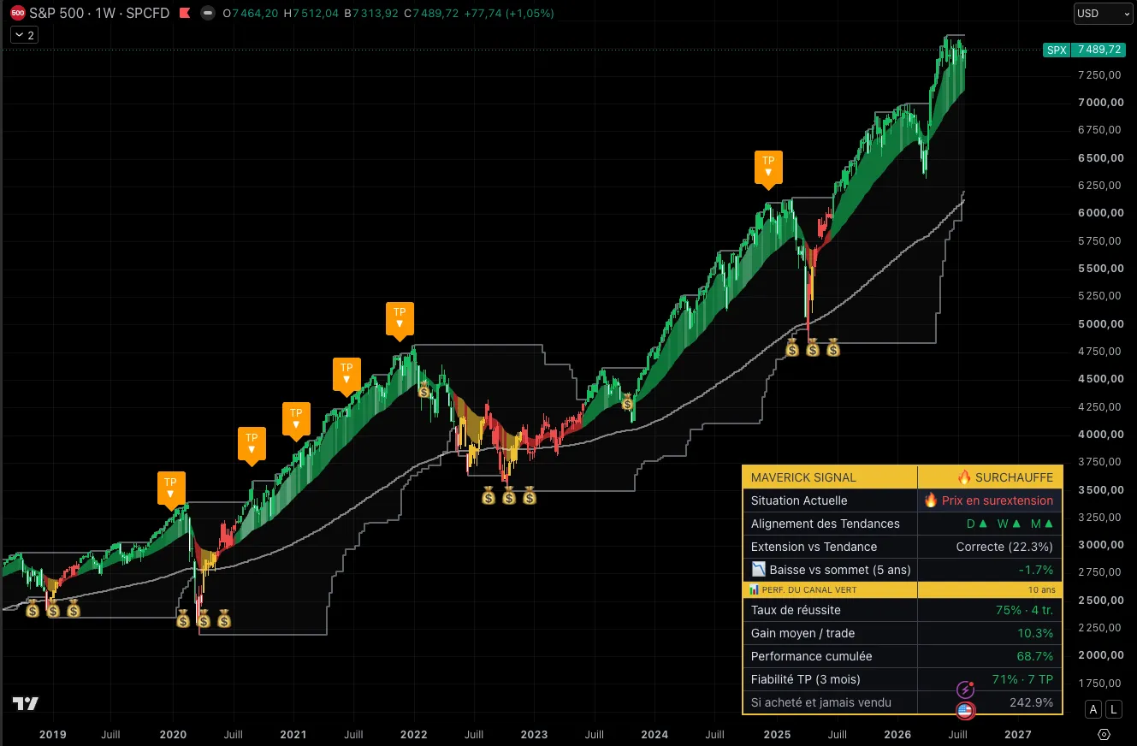Toggle auto scale with the A button
Screen dimensions: 1137x746
point(1093,709)
